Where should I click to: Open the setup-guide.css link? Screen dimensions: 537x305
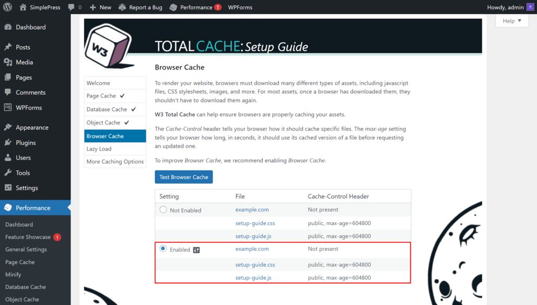click(255, 223)
